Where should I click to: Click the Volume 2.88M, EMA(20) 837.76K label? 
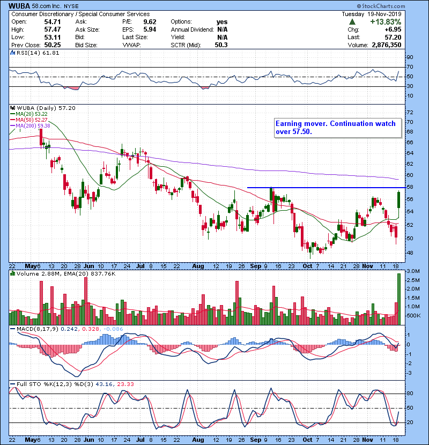66,273
